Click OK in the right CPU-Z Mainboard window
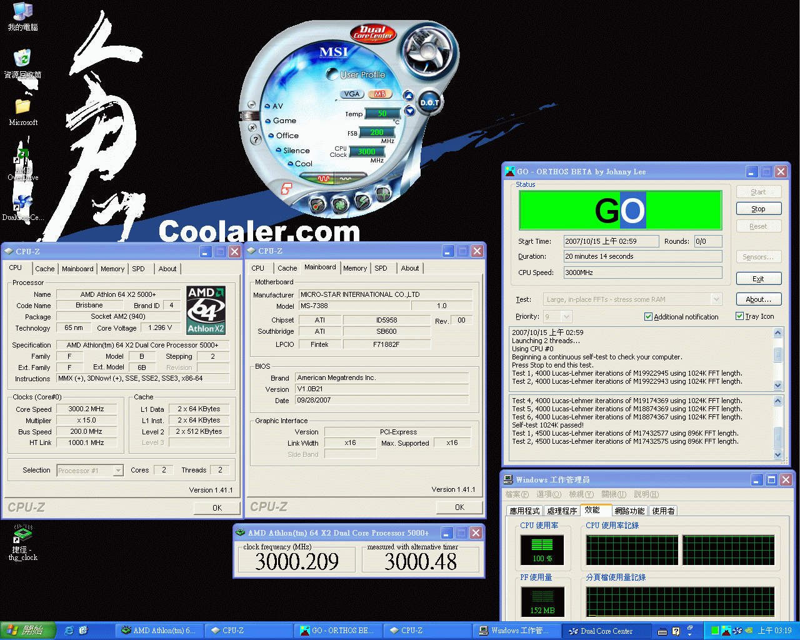800x640 pixels. point(459,507)
